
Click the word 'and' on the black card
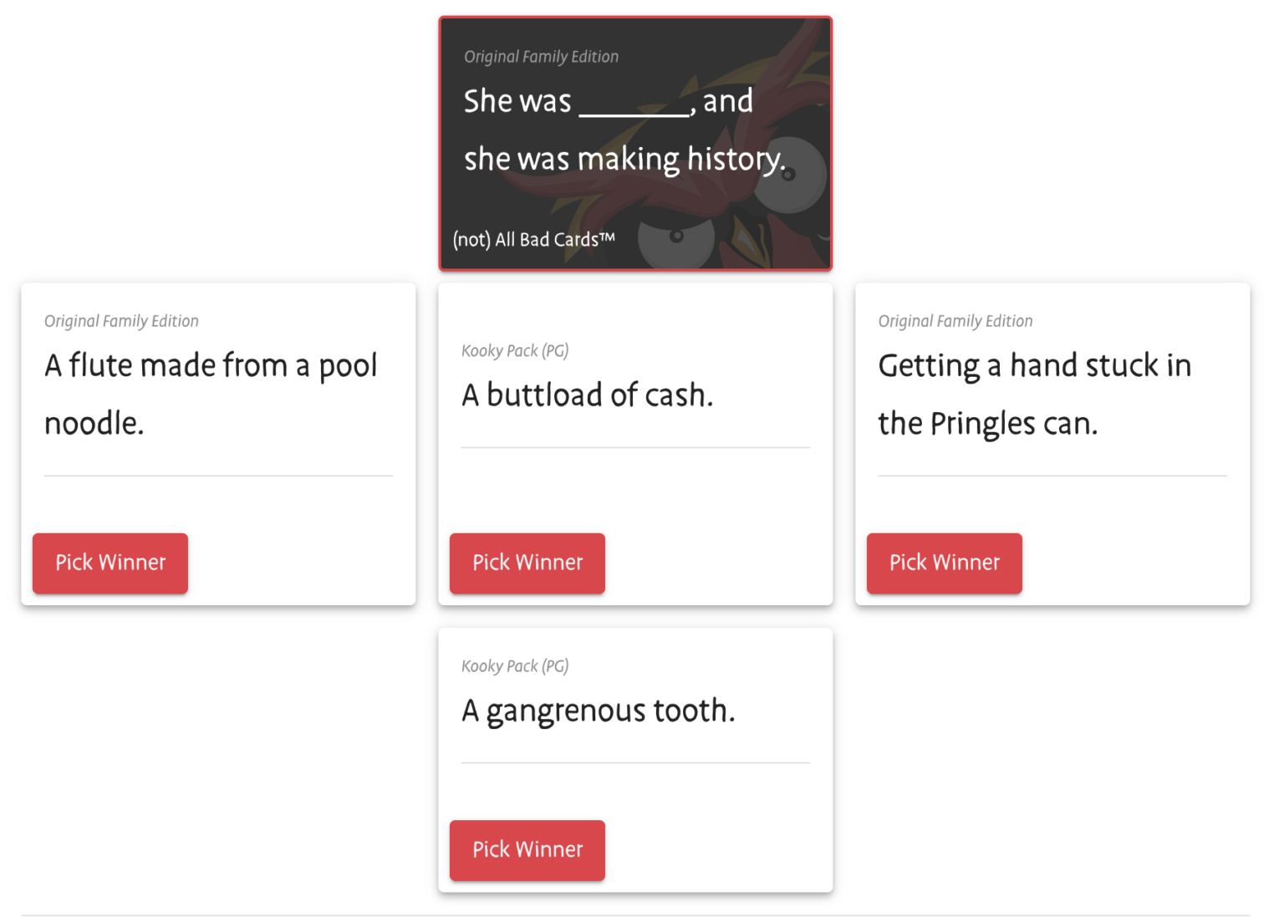pyautogui.click(x=727, y=101)
